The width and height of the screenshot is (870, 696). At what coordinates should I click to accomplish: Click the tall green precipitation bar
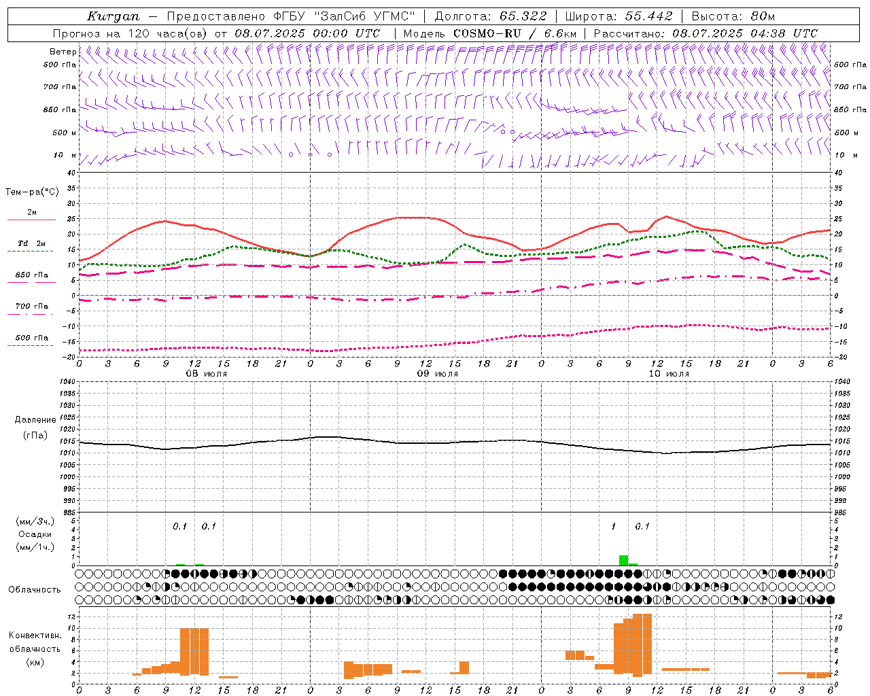tap(623, 560)
